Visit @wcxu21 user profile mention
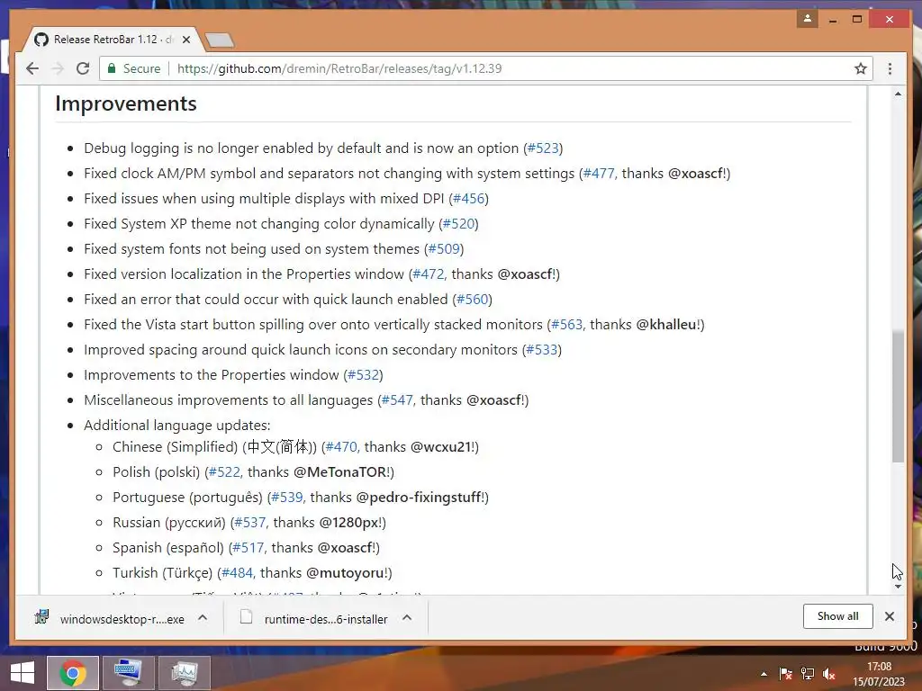 point(440,447)
